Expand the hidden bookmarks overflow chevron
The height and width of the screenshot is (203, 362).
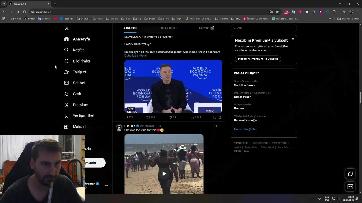pyautogui.click(x=330, y=19)
